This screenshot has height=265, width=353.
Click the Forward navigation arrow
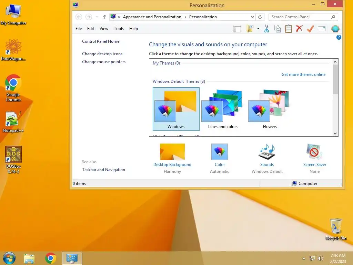pyautogui.click(x=89, y=17)
